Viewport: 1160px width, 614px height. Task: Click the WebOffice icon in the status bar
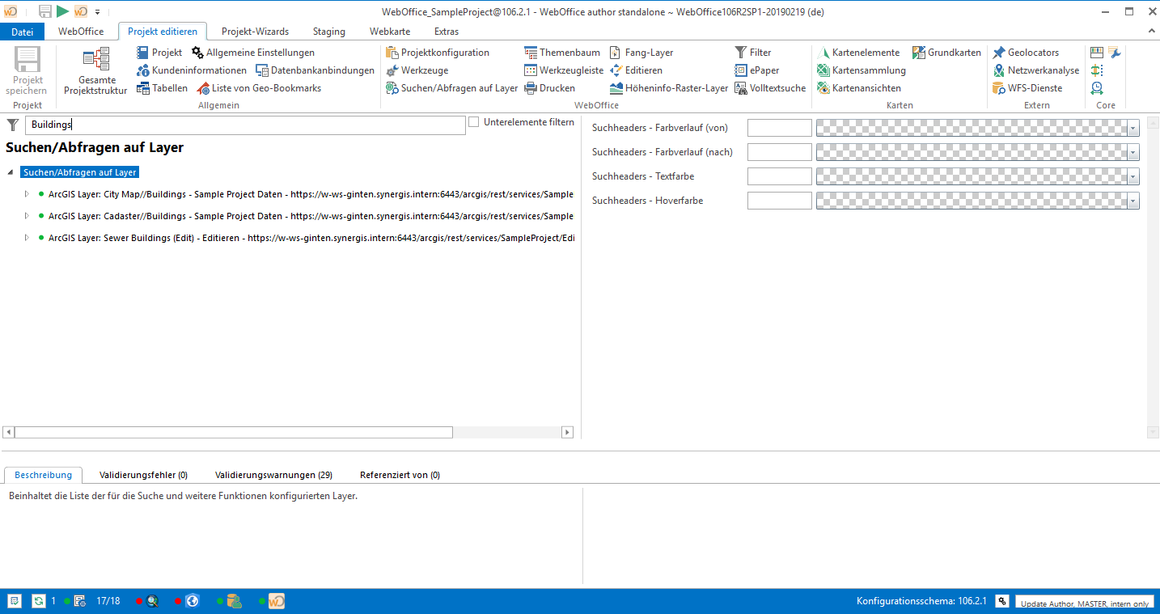275,601
